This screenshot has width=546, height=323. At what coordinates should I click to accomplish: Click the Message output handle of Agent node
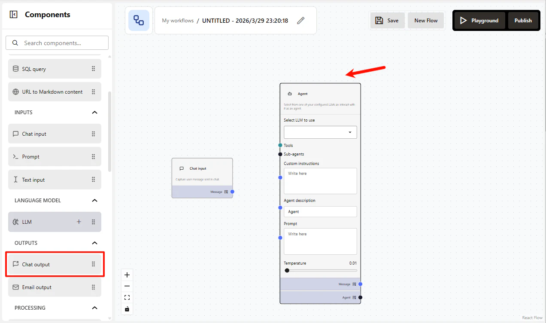(x=361, y=284)
